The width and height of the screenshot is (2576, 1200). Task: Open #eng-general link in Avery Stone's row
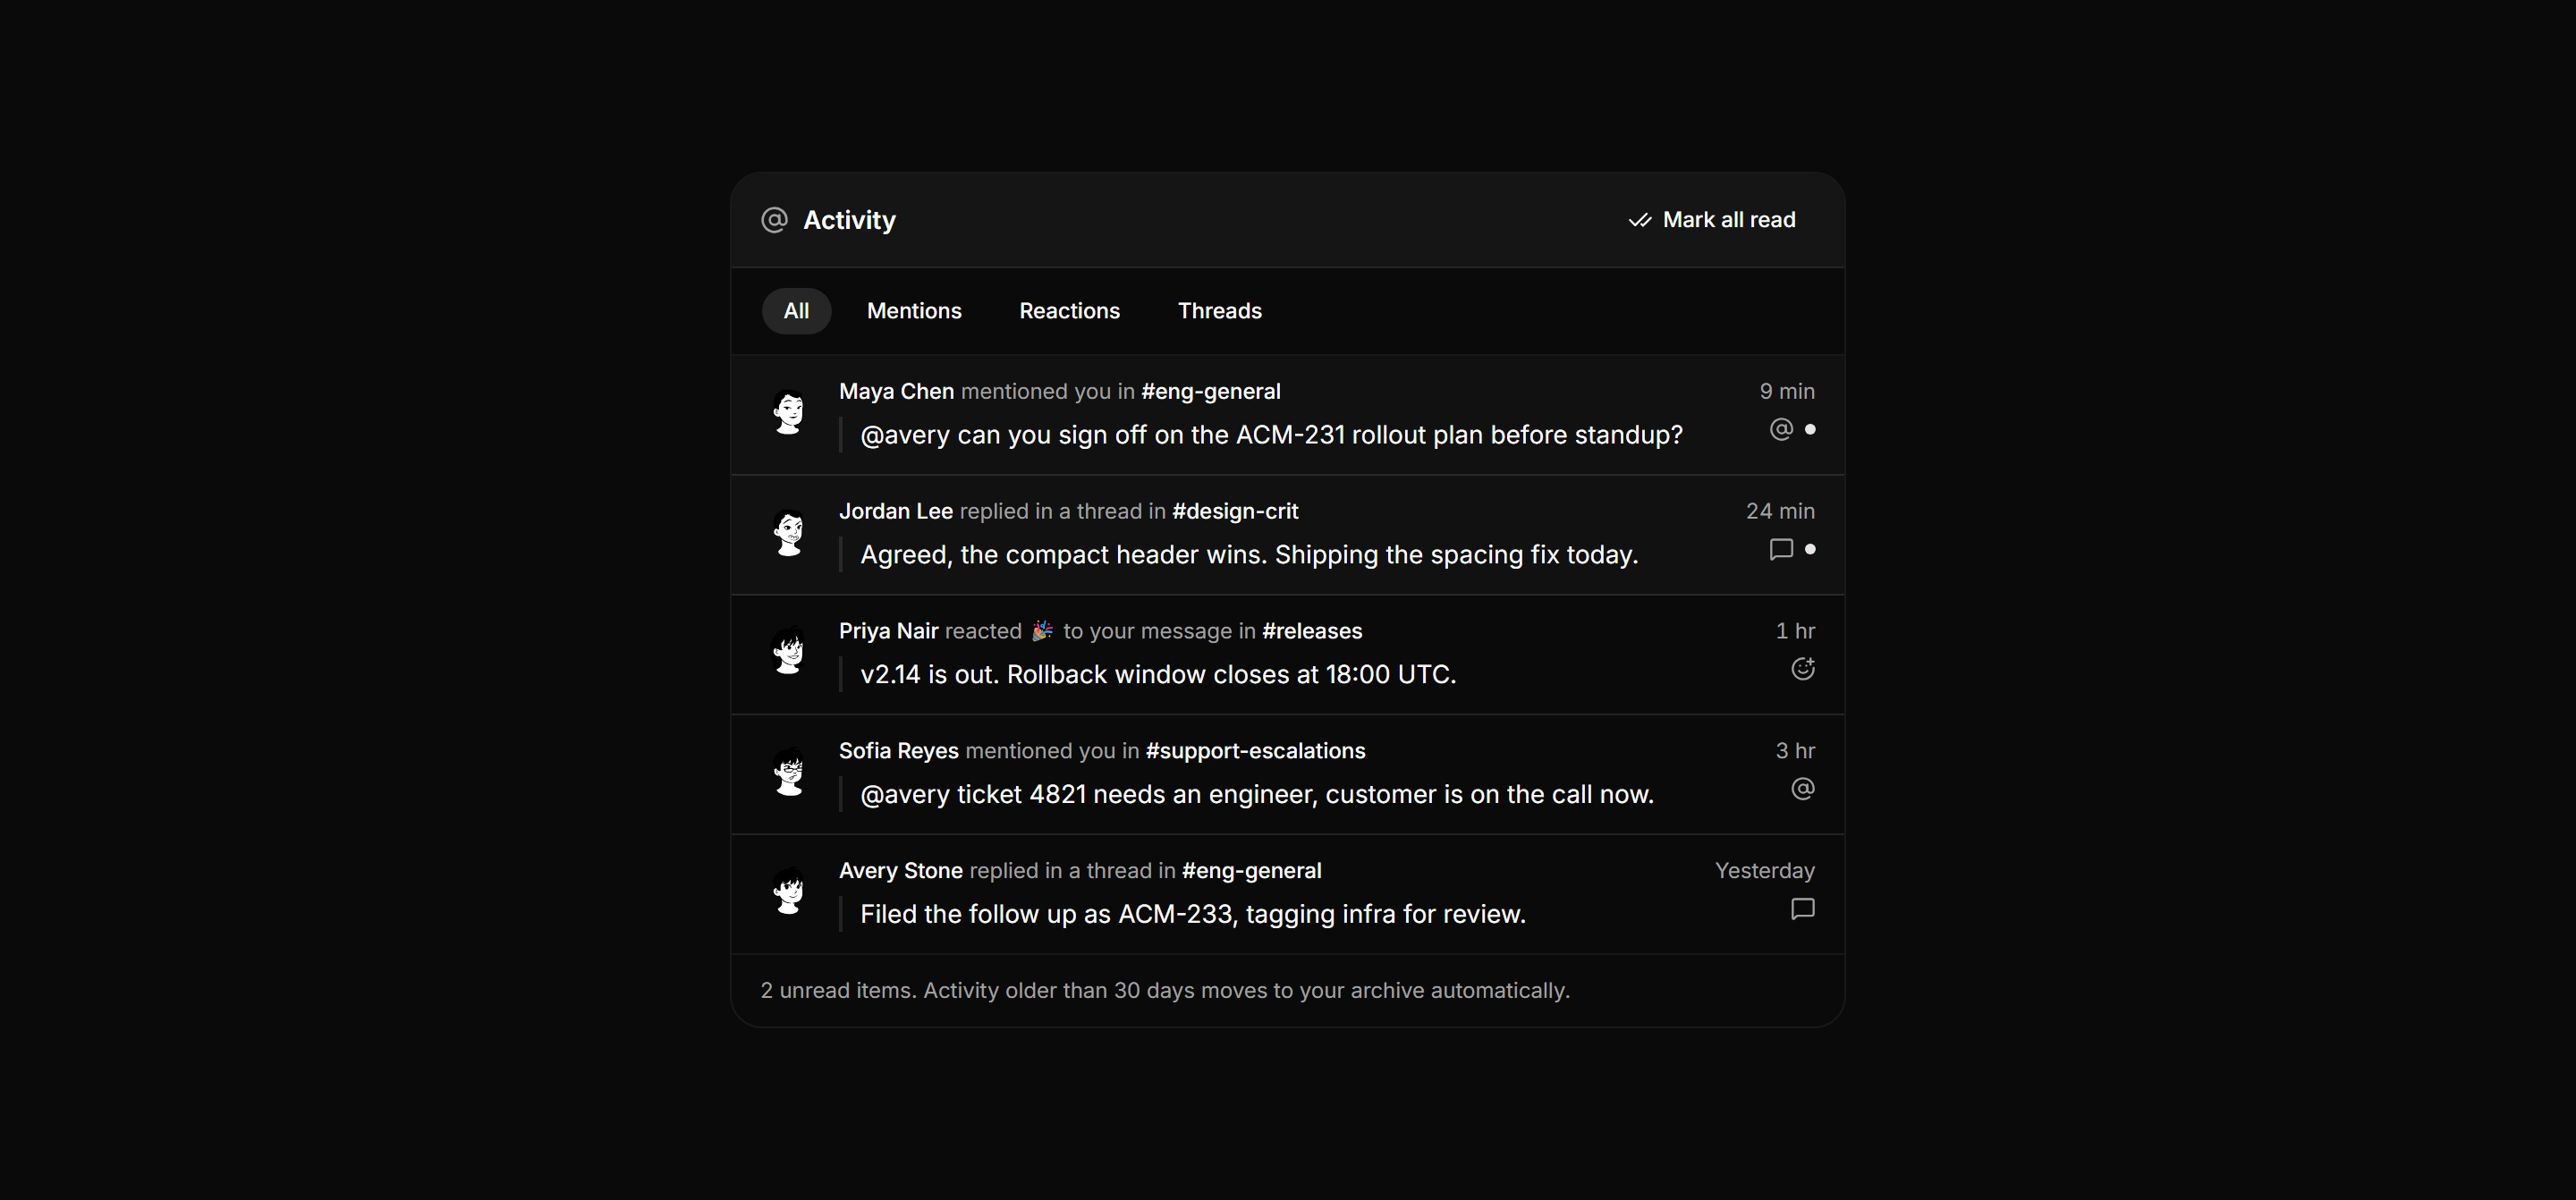tap(1251, 871)
